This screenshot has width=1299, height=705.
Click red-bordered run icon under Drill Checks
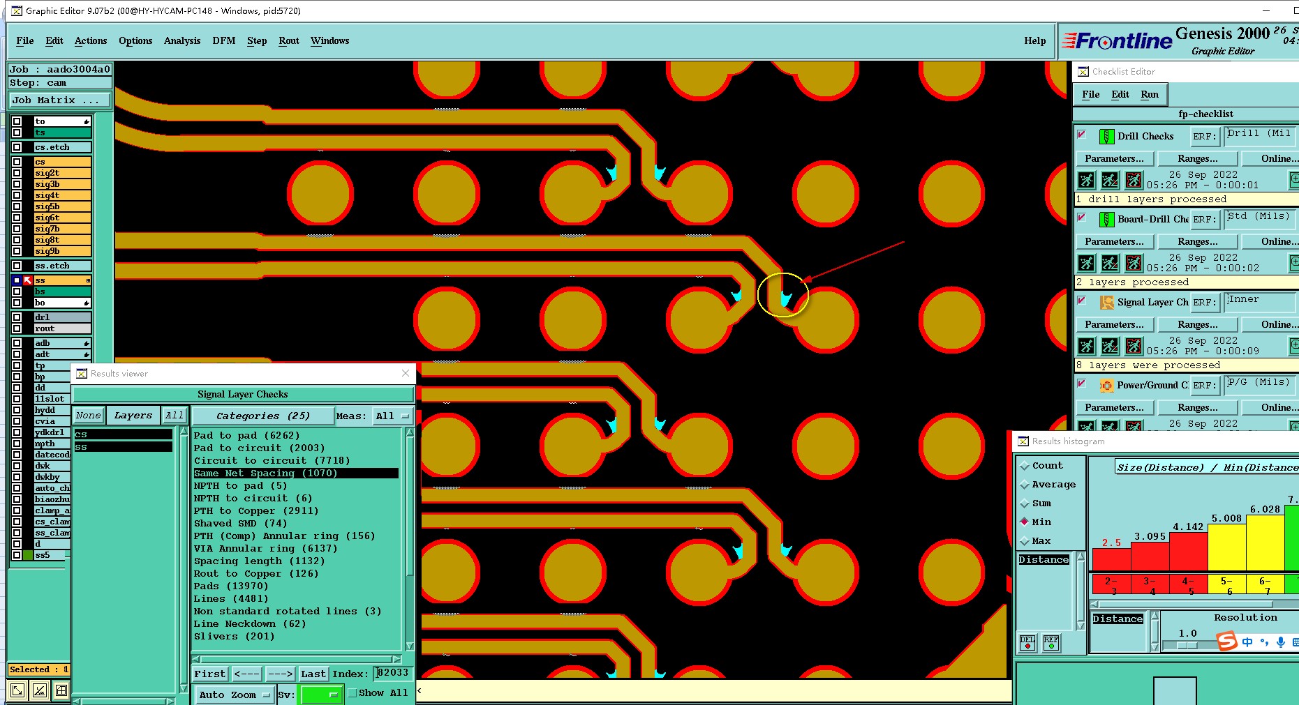tap(1134, 181)
